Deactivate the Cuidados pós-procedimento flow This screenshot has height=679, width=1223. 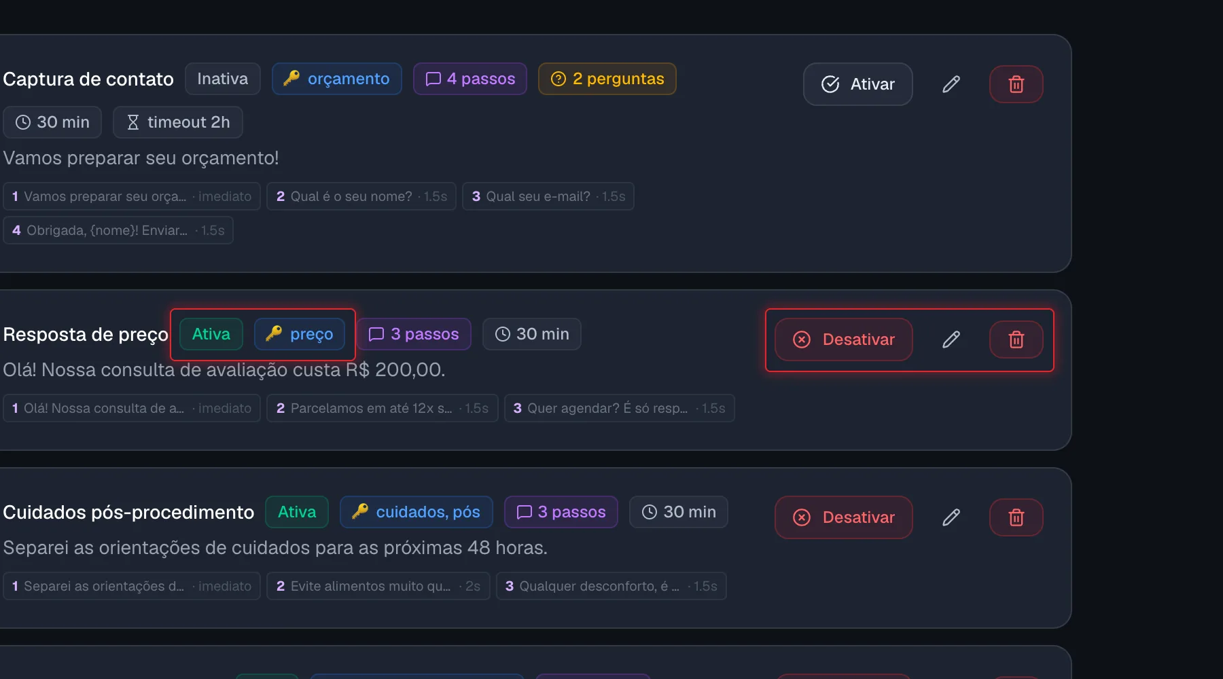pyautogui.click(x=843, y=517)
